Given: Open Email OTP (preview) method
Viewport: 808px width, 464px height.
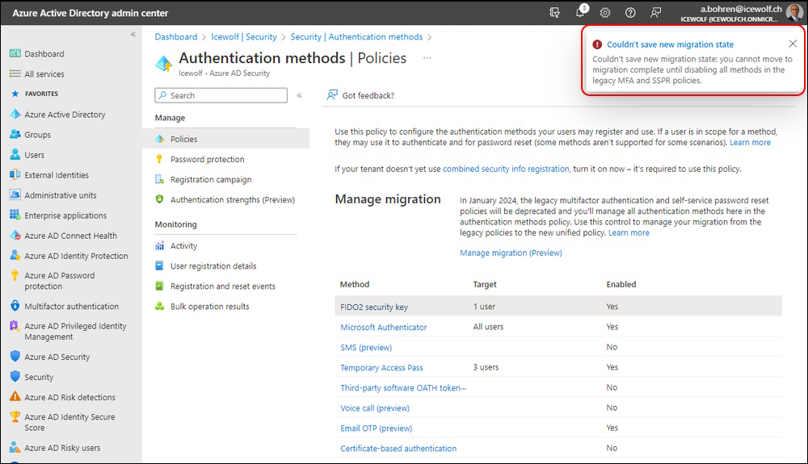Looking at the screenshot, I should 377,428.
